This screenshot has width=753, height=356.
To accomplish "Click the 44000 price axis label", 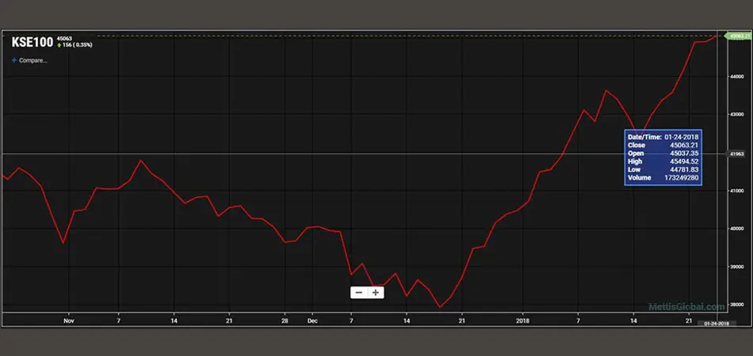I will tap(736, 77).
